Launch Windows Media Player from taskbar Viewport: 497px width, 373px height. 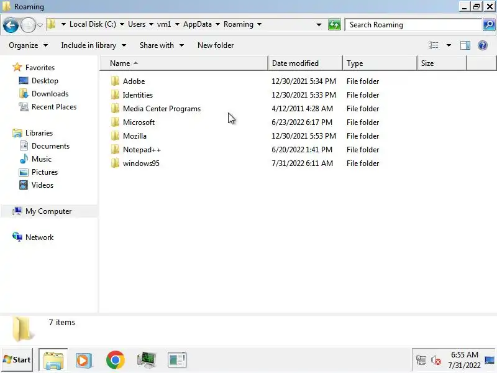point(84,360)
